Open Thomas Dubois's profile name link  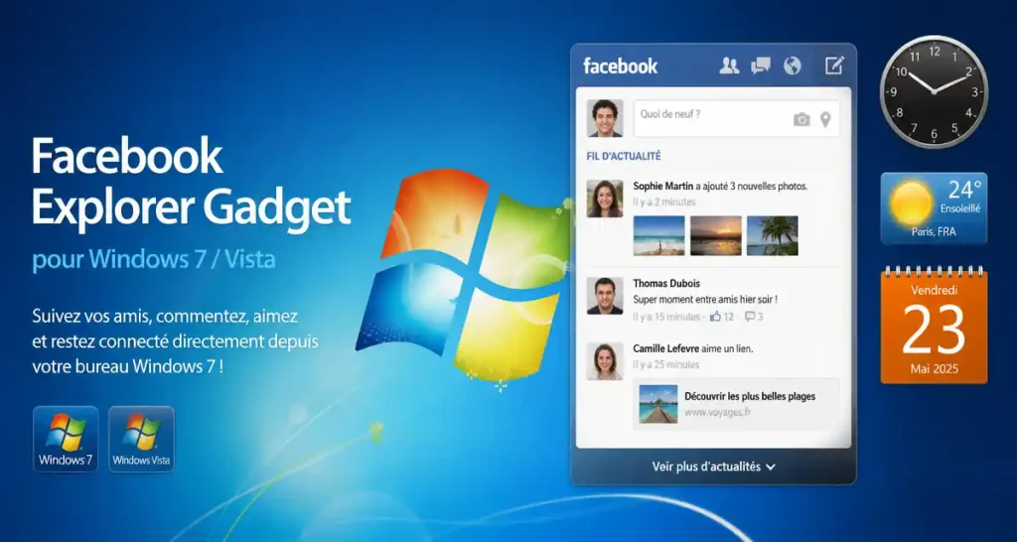(666, 283)
